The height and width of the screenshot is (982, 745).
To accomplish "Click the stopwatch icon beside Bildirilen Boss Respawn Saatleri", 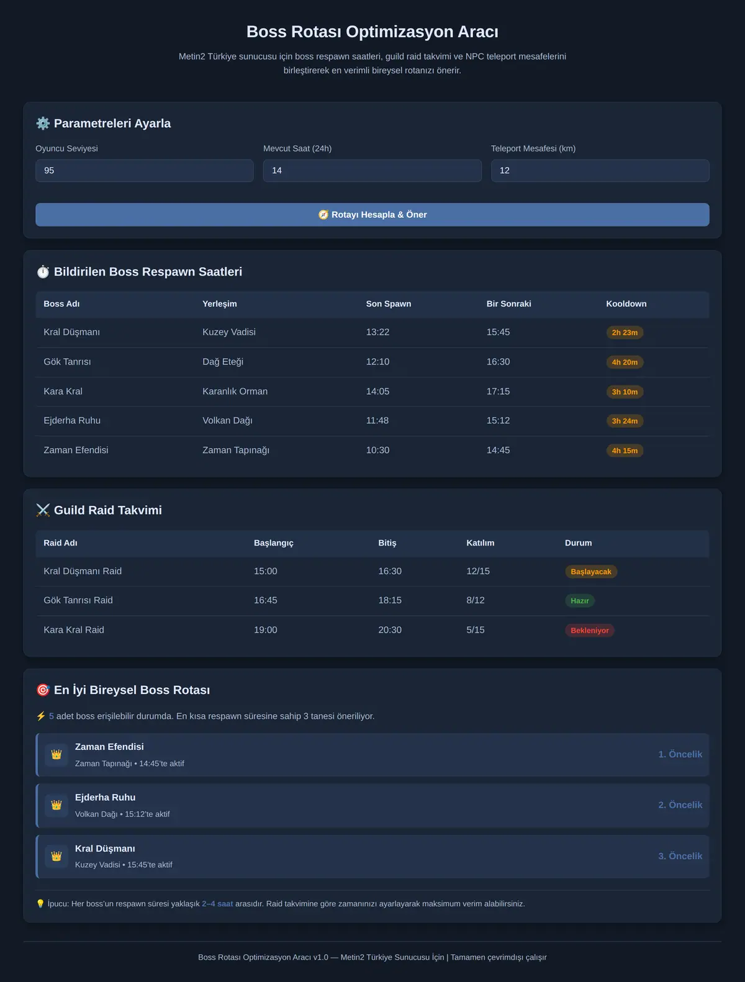I will tap(43, 272).
